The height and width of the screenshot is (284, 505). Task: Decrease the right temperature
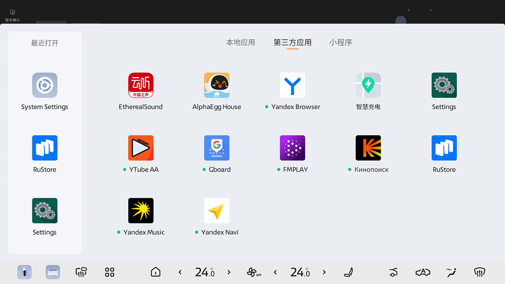(275, 272)
